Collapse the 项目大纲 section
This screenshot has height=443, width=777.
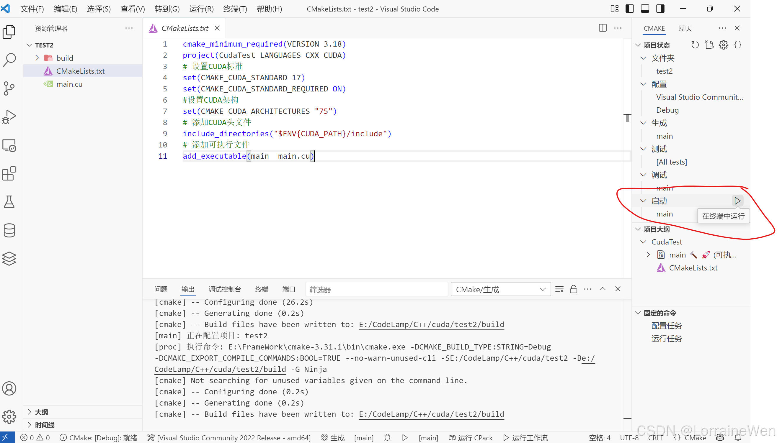[x=638, y=229]
